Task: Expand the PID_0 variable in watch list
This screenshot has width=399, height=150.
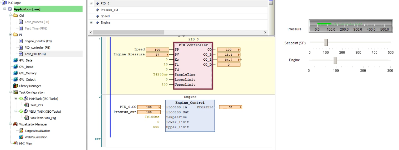Action: 91,3
